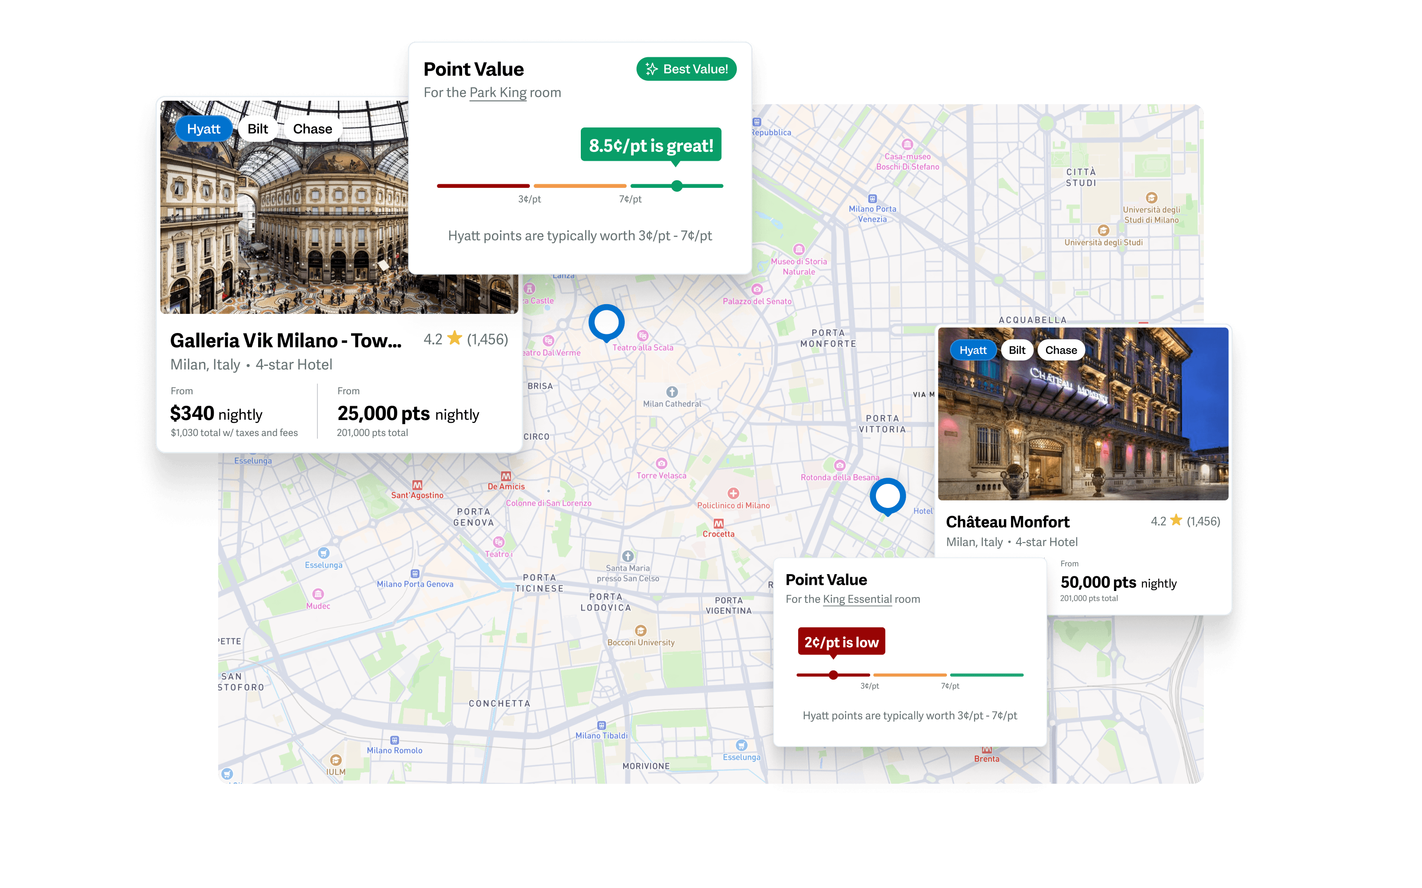
Task: Click the Milan Cathedral map marker
Action: tap(671, 392)
